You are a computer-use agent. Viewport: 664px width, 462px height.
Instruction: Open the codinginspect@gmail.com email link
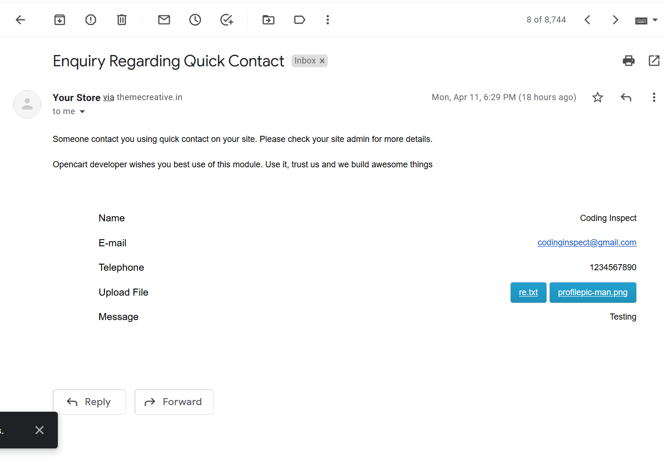click(587, 243)
